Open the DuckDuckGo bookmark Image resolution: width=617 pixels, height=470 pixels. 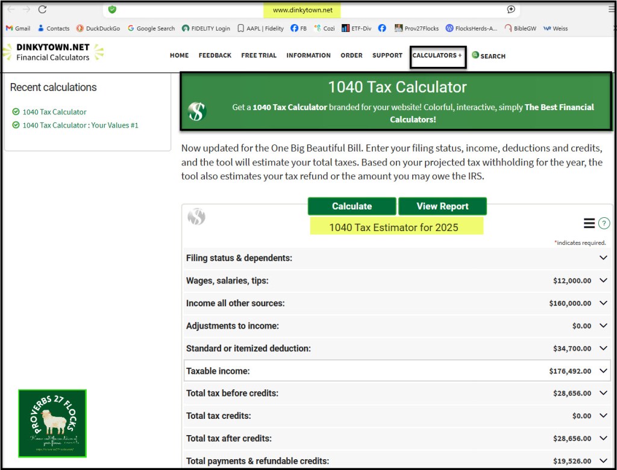coord(98,28)
